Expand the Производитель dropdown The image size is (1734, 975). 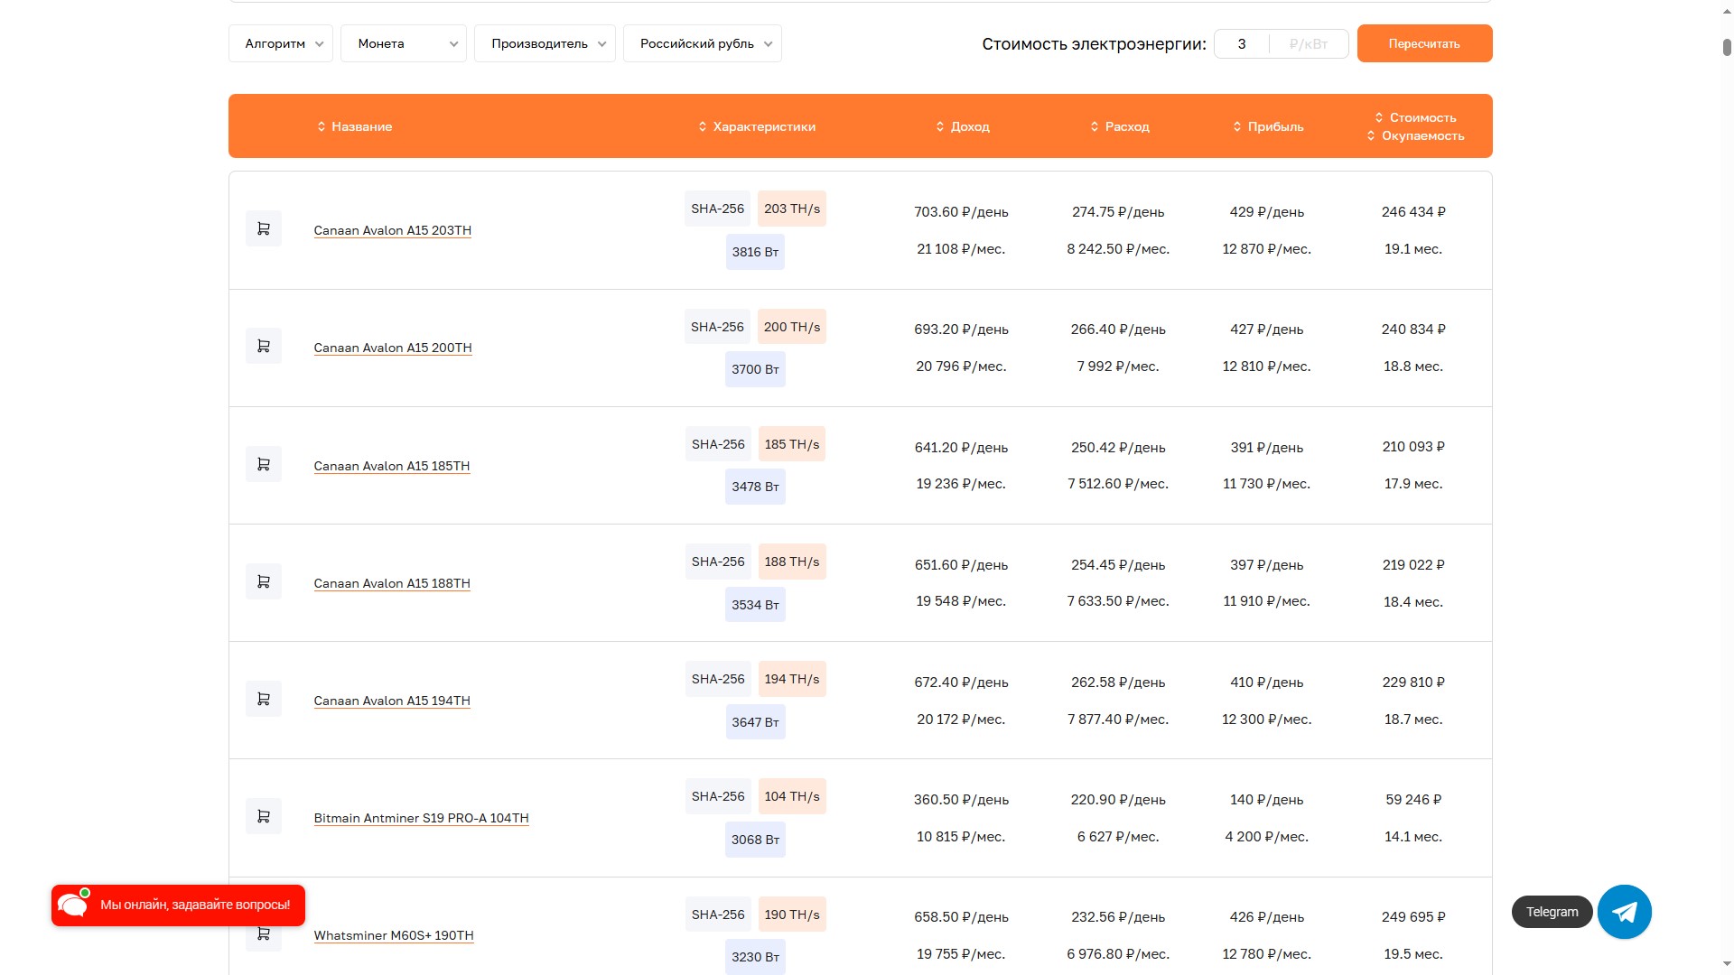click(x=545, y=43)
